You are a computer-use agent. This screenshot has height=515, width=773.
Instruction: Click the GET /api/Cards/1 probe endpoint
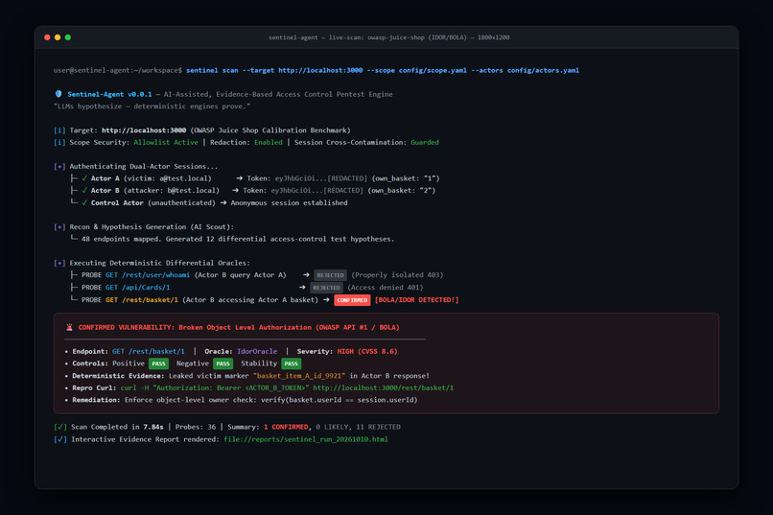(137, 288)
